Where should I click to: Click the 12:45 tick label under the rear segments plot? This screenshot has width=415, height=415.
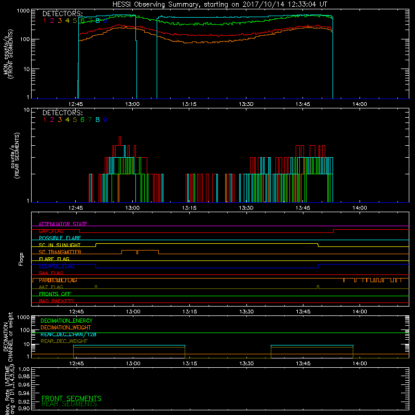click(76, 208)
